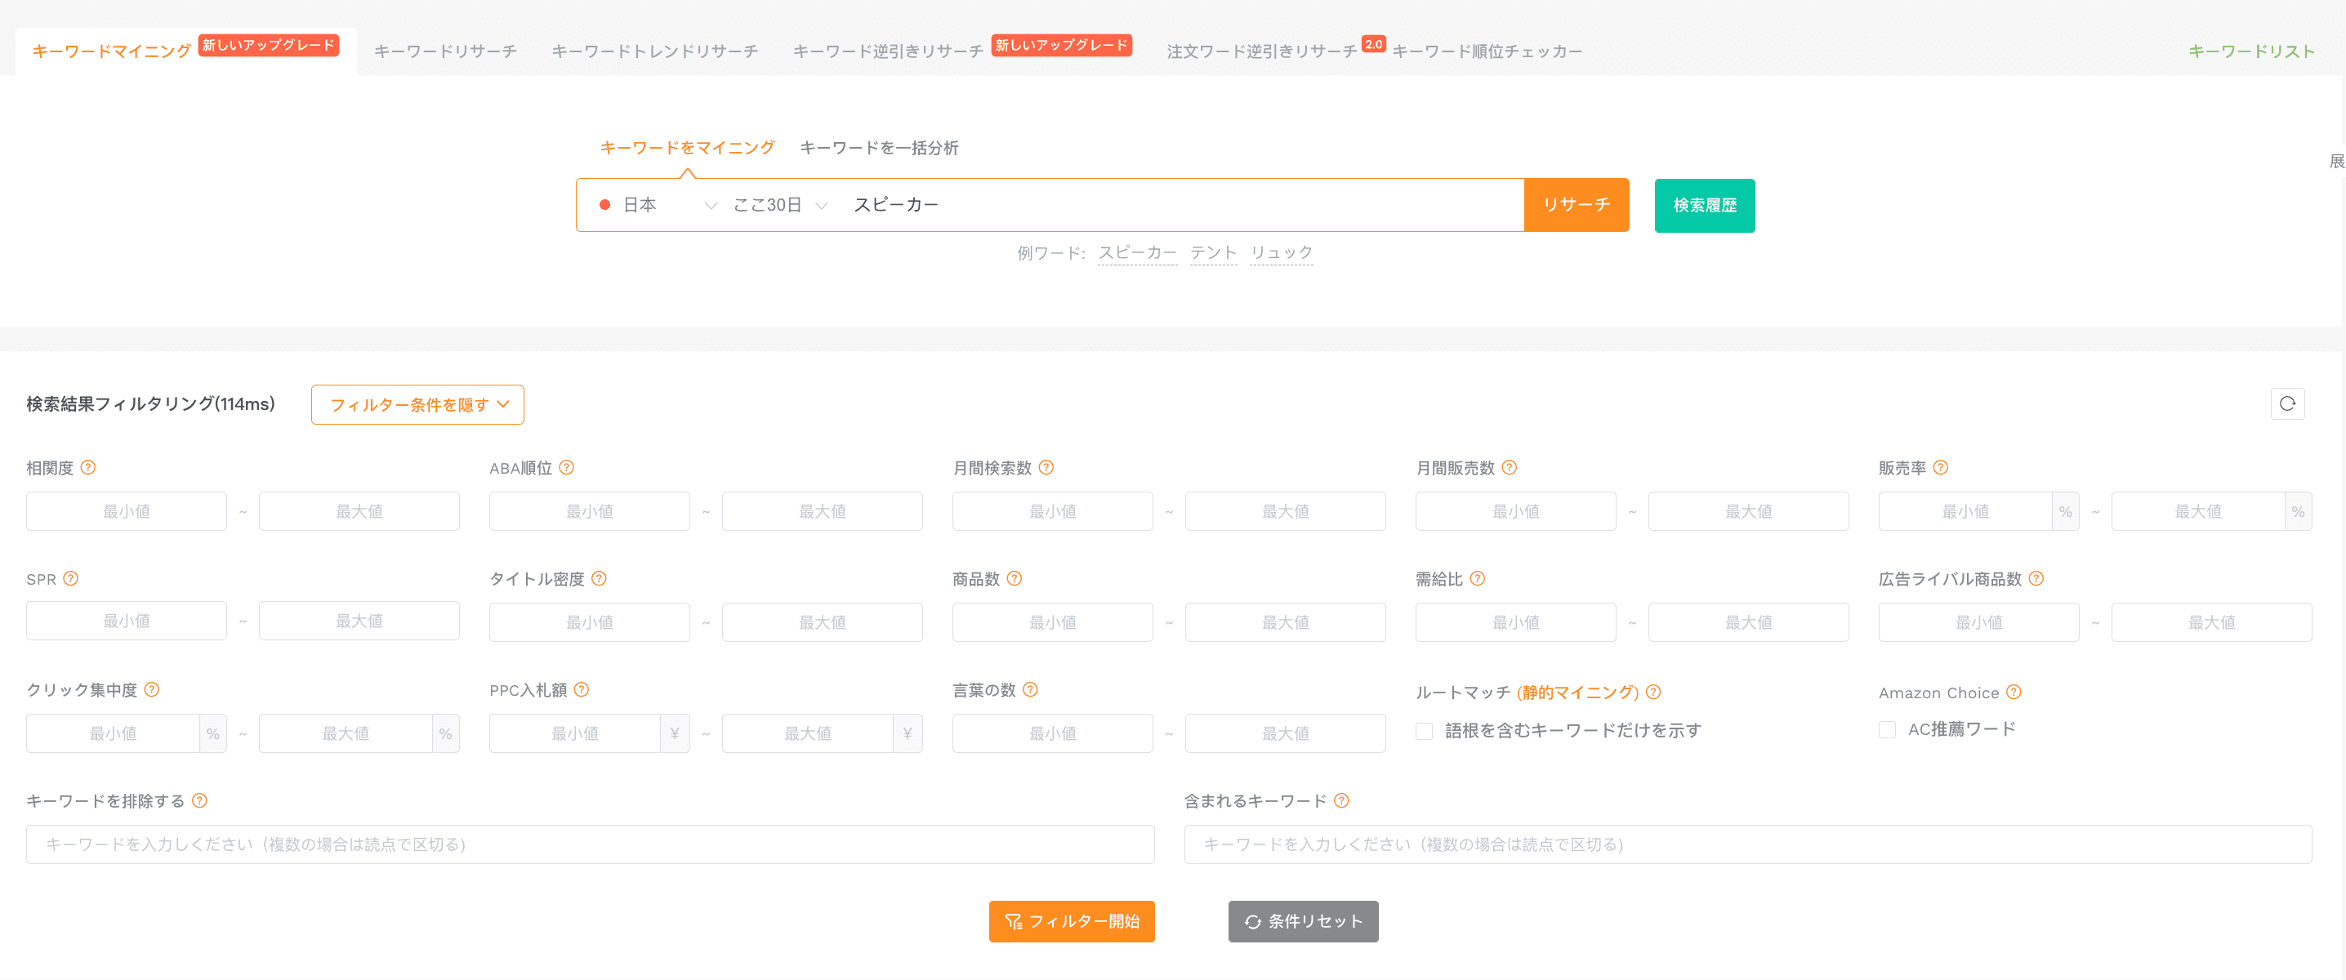The image size is (2346, 980).
Task: Open 検索履歴 search history
Action: point(1704,205)
